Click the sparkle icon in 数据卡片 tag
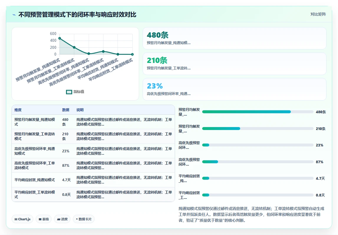This screenshot has height=235, width=338. coord(77,219)
